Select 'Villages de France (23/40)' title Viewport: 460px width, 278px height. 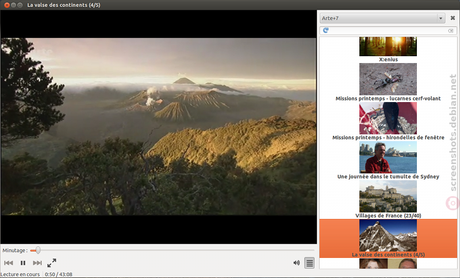(x=388, y=216)
